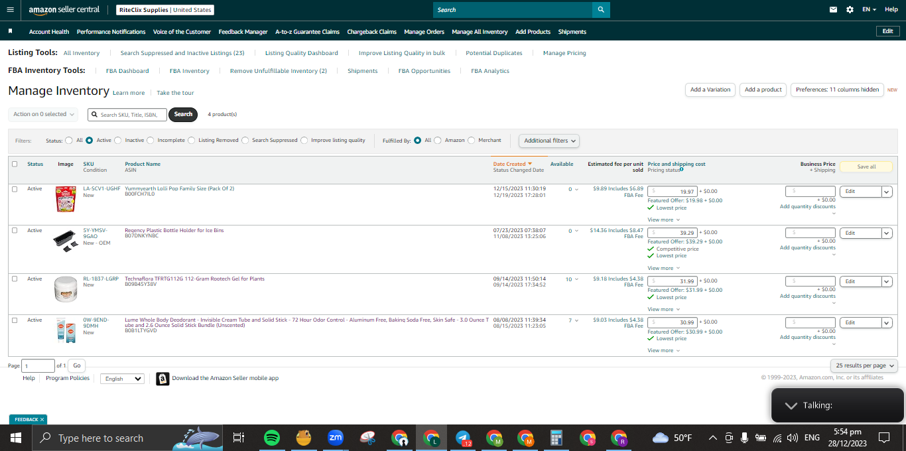
Task: Open Windows Start menu
Action: pos(16,438)
